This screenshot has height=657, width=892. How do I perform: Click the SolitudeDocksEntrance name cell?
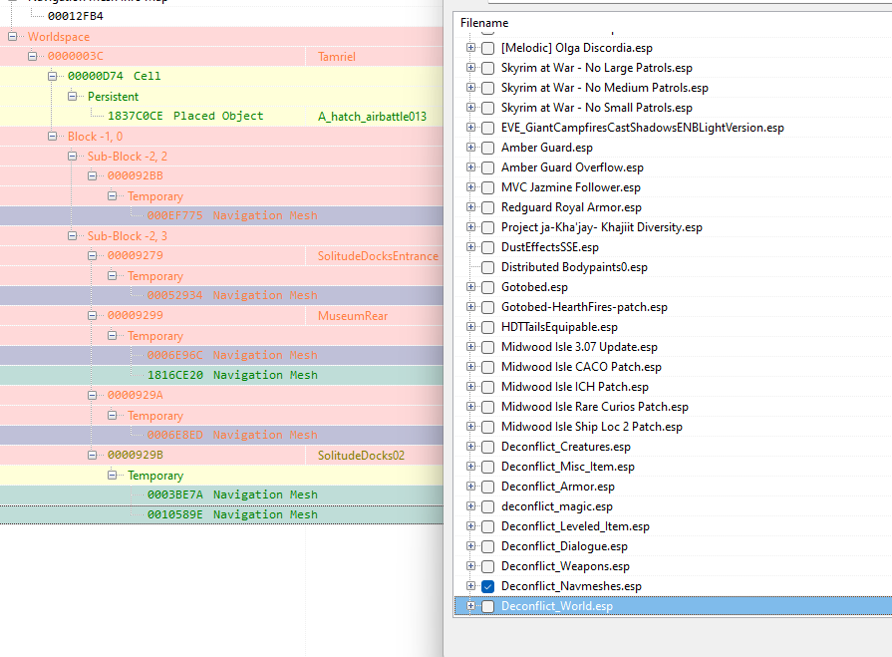378,256
